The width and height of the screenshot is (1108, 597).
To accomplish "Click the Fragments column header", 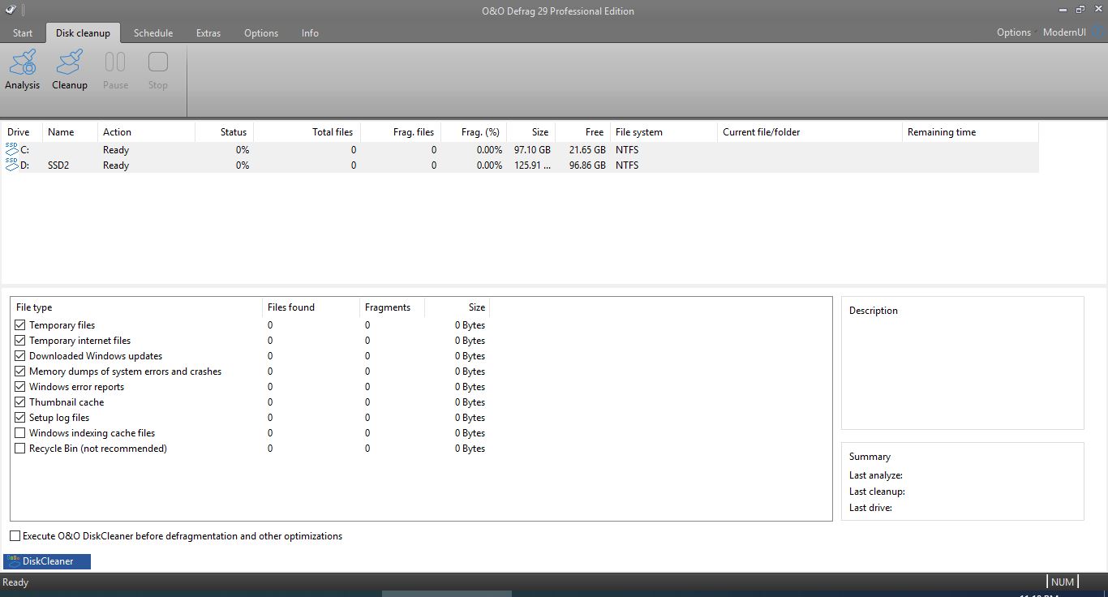I will [x=392, y=307].
